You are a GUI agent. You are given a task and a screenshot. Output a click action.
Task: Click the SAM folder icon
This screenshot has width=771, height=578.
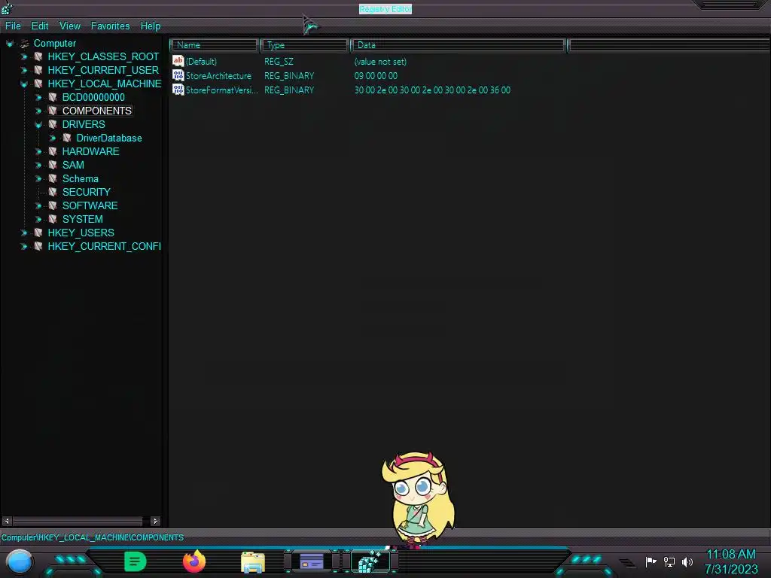[53, 165]
